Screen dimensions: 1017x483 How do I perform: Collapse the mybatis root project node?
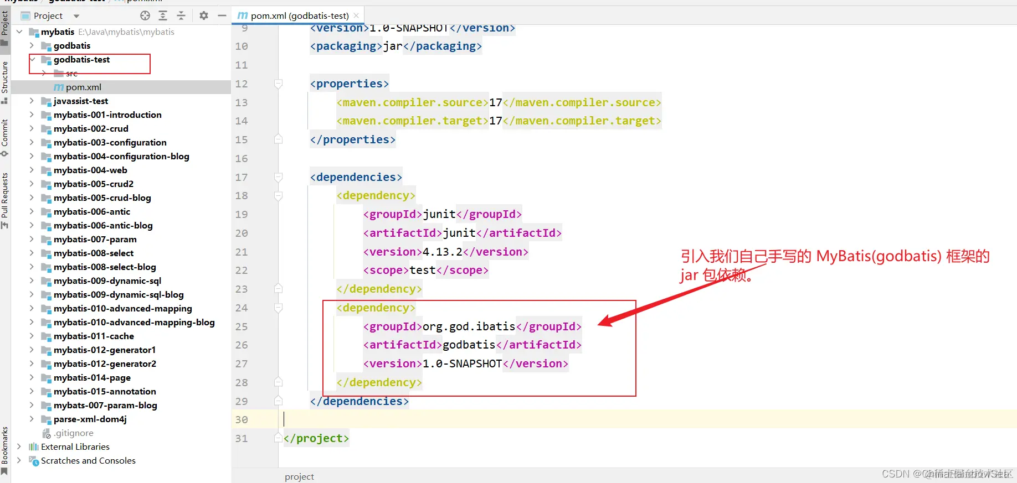(19, 32)
